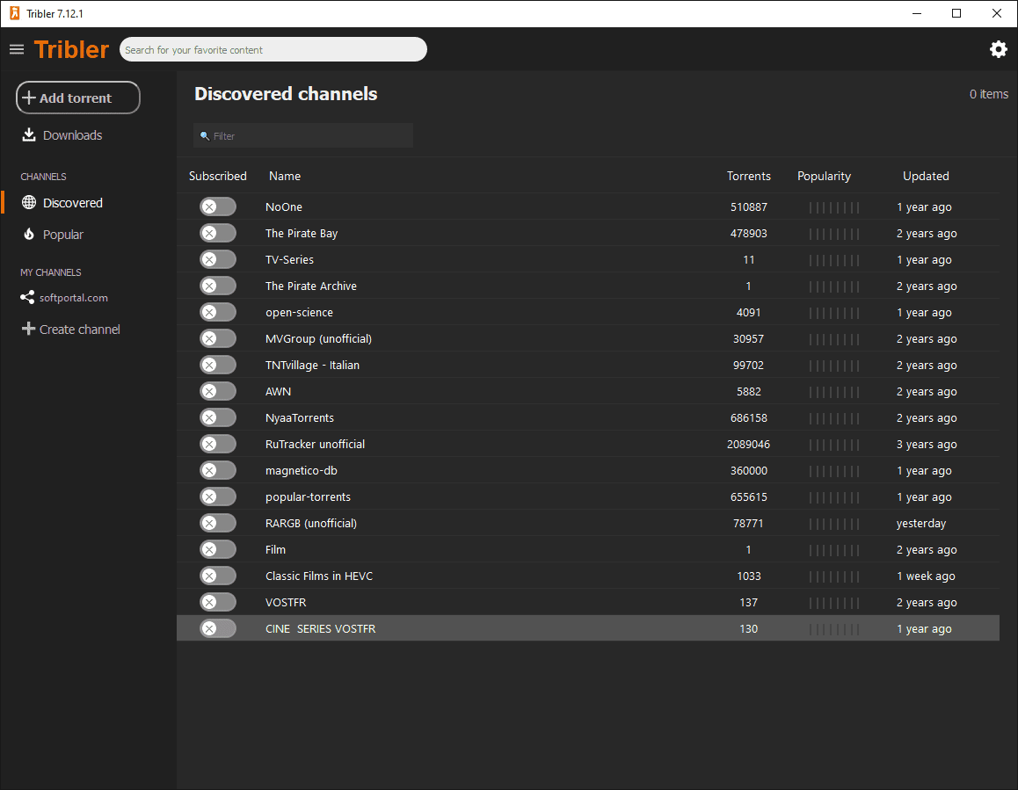Minimize the Tribler window
The height and width of the screenshot is (790, 1018).
917,13
